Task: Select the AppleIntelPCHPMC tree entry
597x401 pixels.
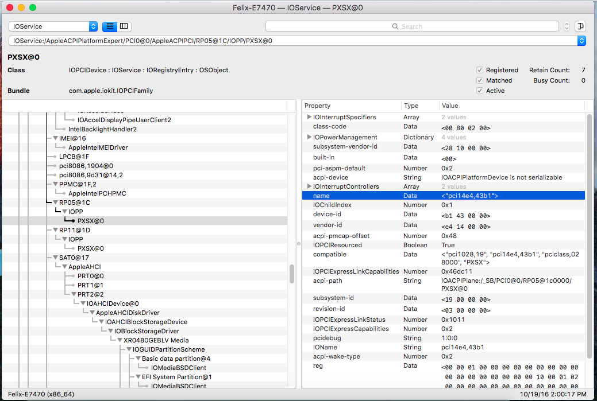Action: coord(97,193)
